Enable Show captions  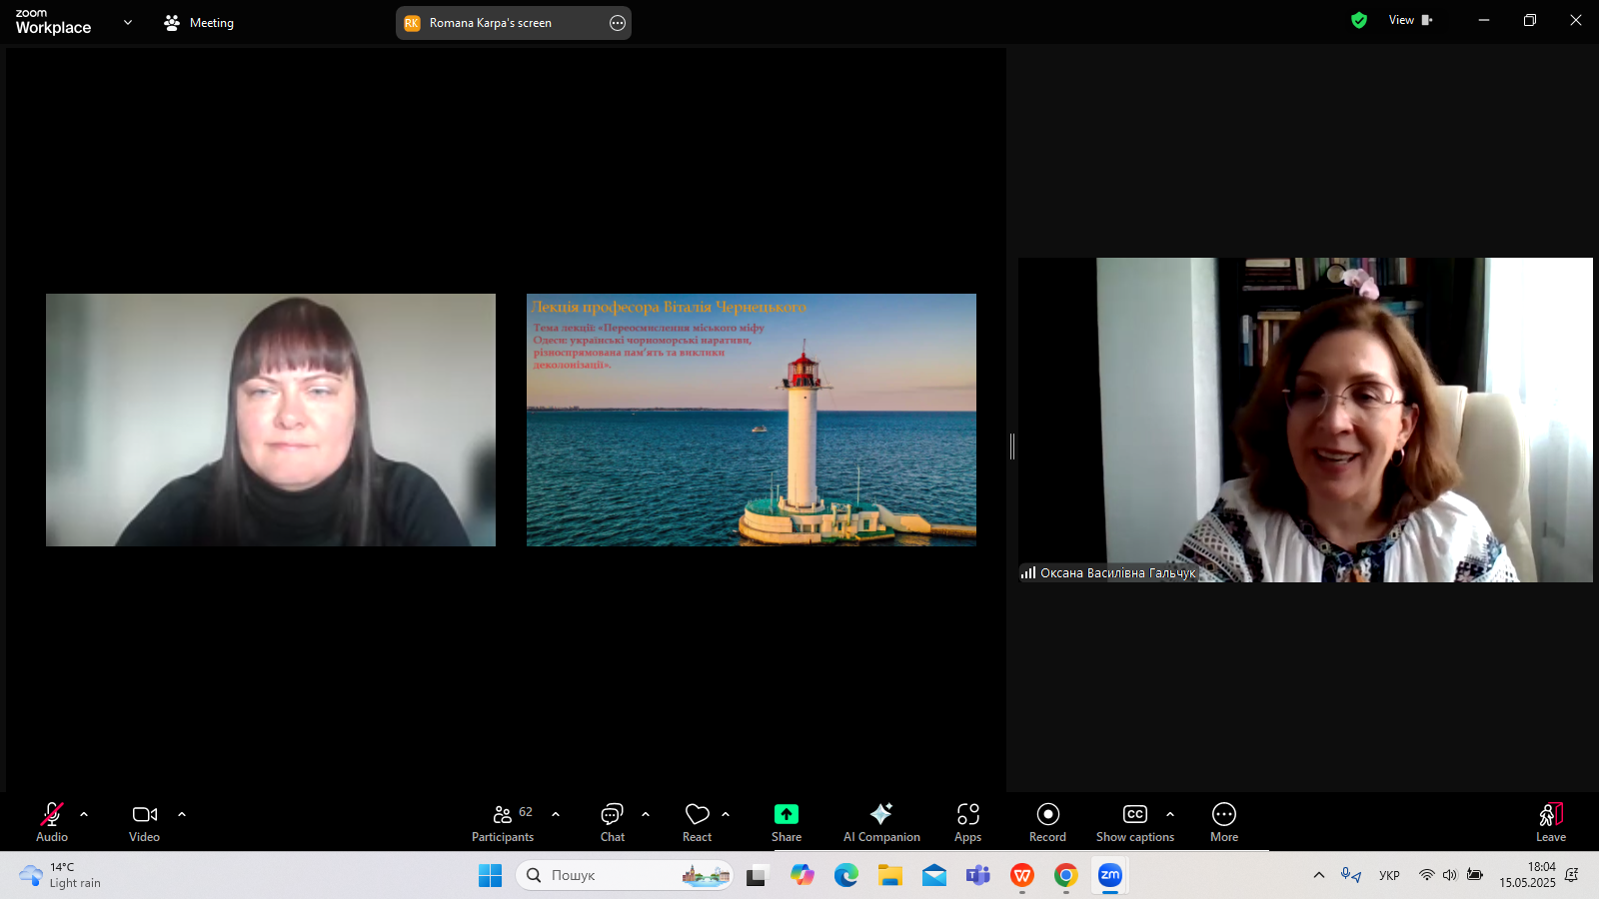[1134, 822]
